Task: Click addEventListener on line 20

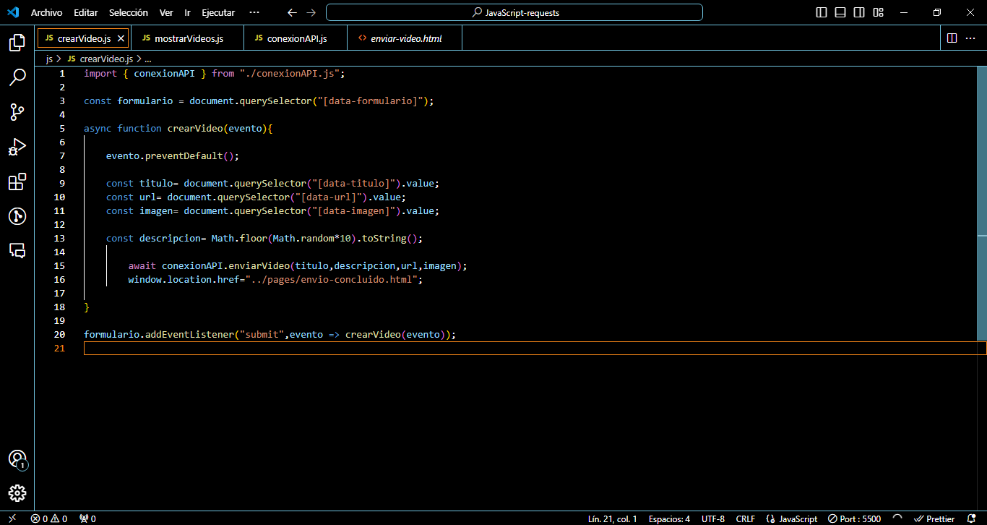Action: pos(189,334)
